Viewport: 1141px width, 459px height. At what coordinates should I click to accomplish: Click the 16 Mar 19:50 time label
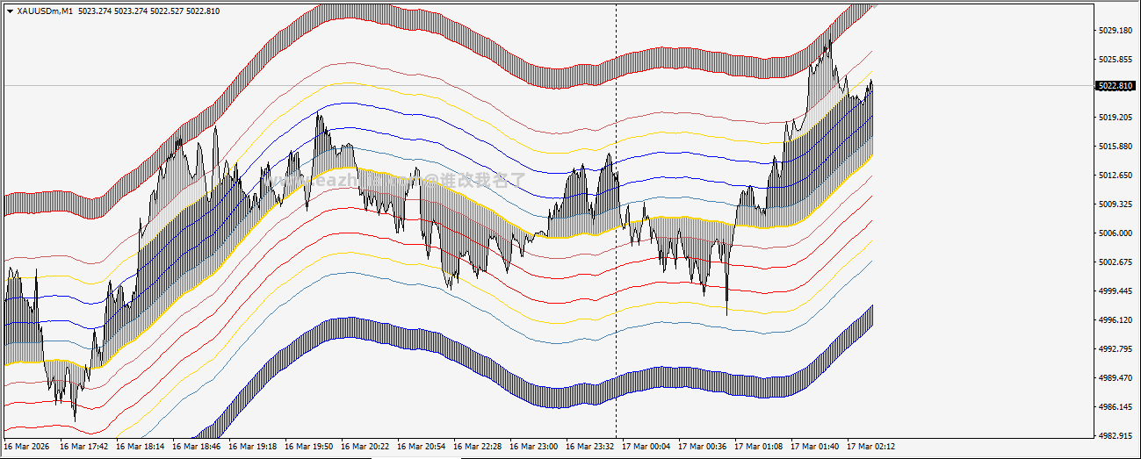[309, 447]
